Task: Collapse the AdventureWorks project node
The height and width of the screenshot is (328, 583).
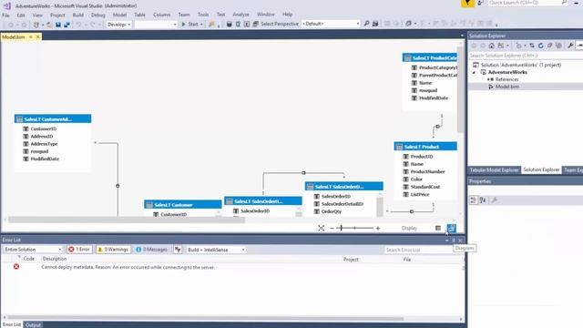Action: pos(474,73)
